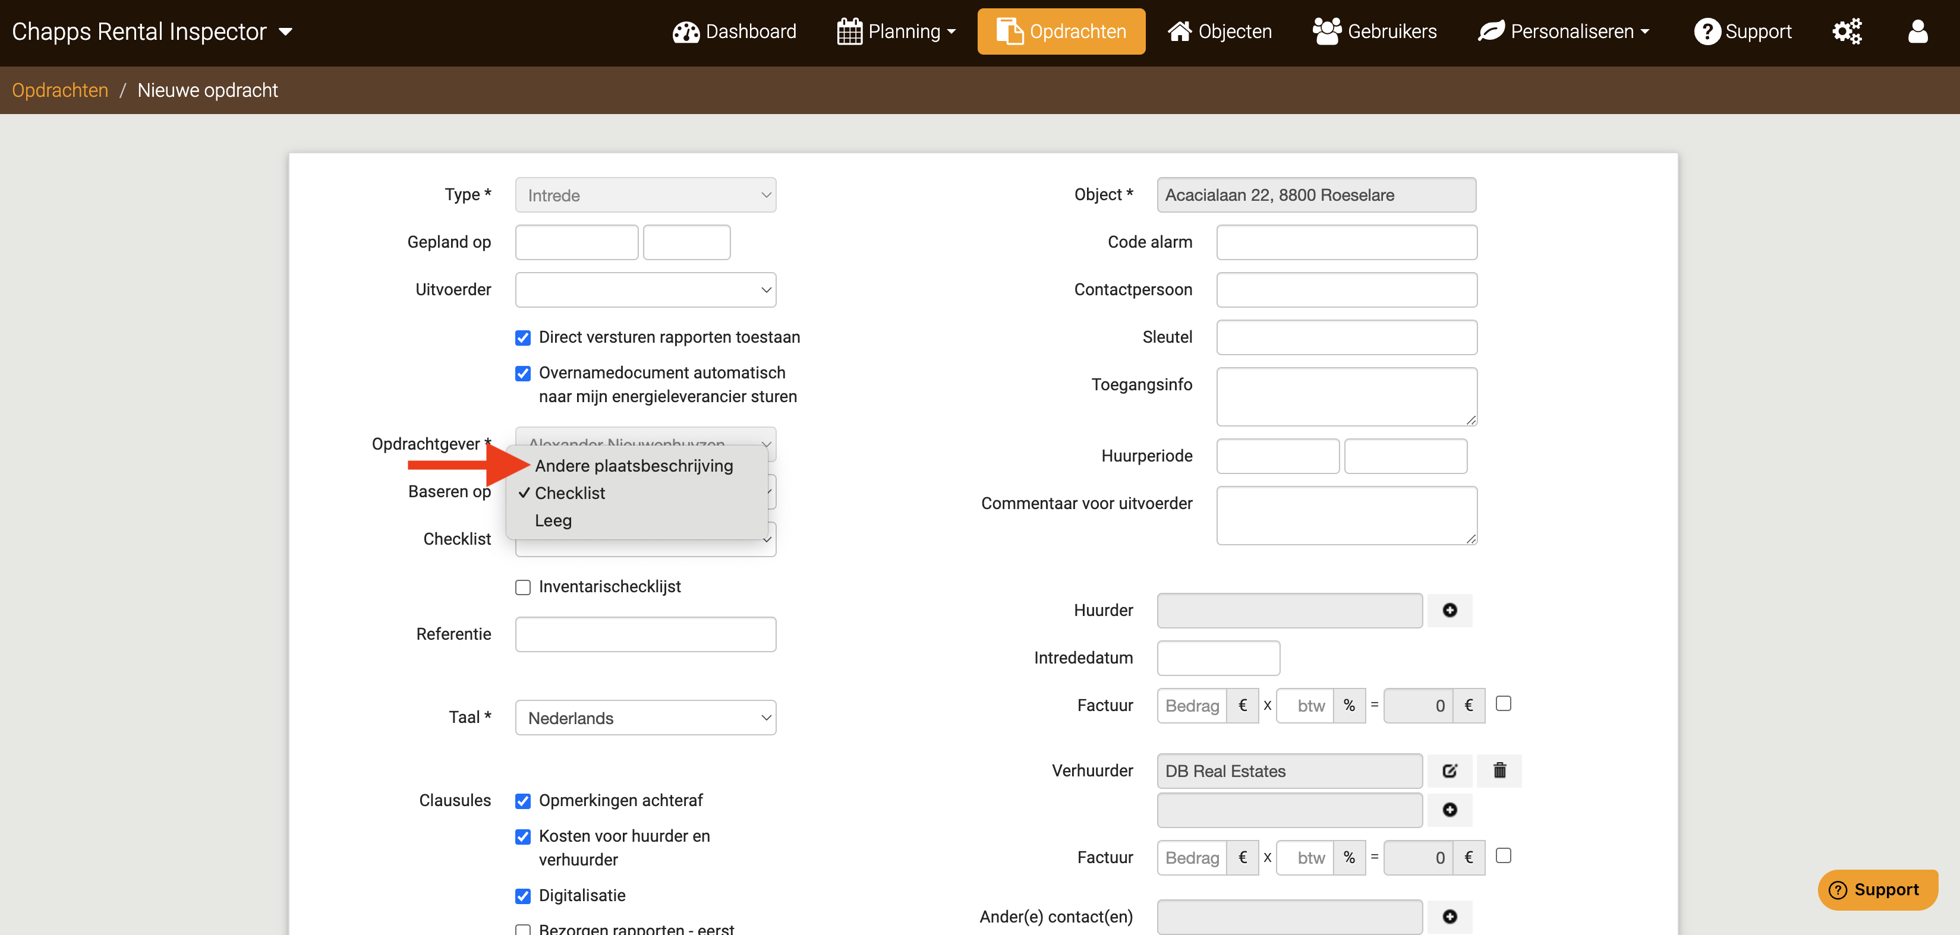1960x935 pixels.
Task: Click plus icon next to Huurder field
Action: 1449,610
